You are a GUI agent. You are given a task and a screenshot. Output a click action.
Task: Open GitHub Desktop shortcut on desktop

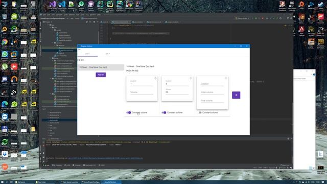tap(91, 5)
